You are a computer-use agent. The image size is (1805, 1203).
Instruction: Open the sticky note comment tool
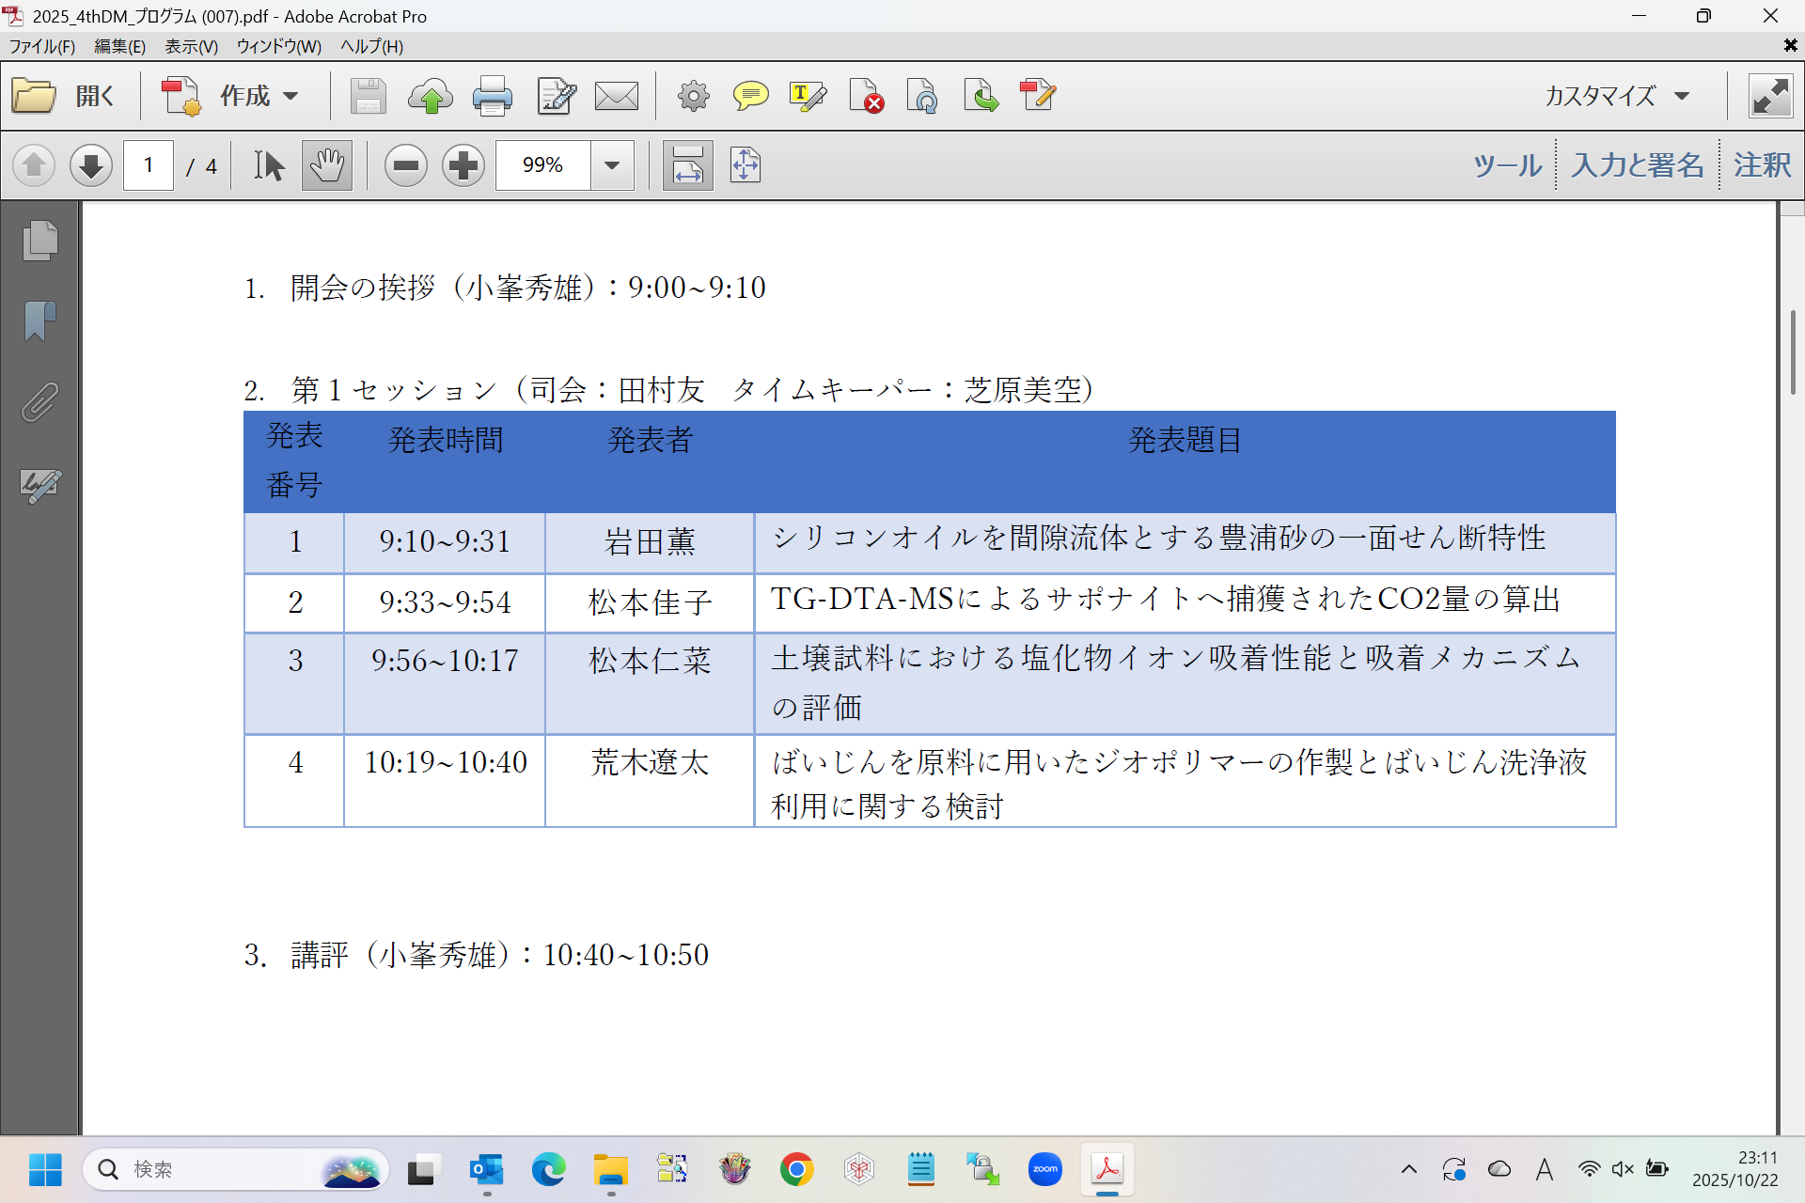749,96
